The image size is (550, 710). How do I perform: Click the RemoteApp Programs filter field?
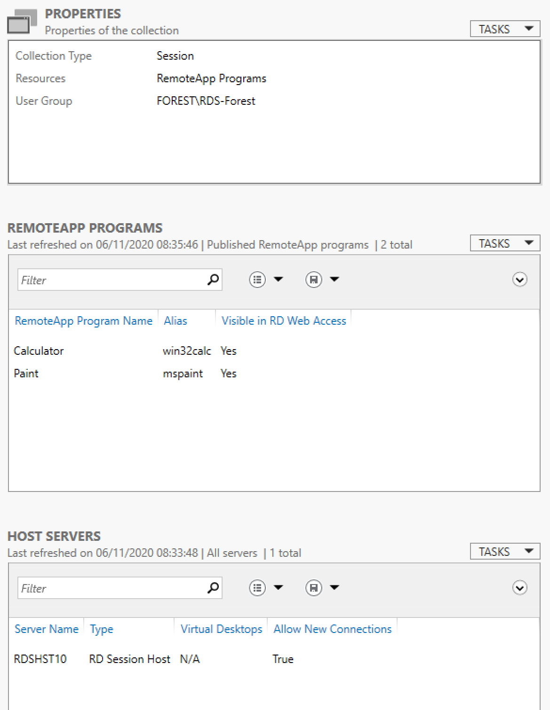point(120,280)
